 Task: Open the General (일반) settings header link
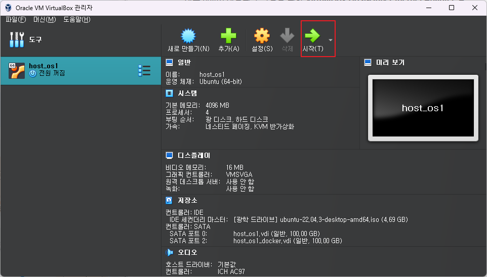[x=184, y=62]
